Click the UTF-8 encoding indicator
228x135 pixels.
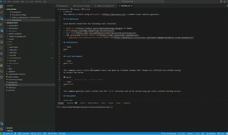pos(197,133)
